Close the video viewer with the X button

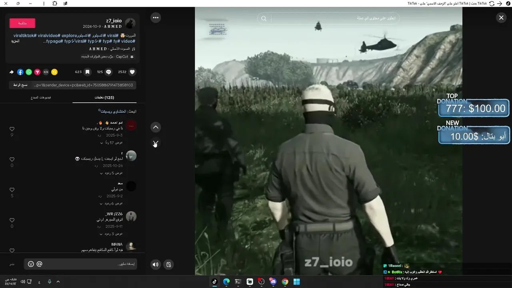pos(501,18)
